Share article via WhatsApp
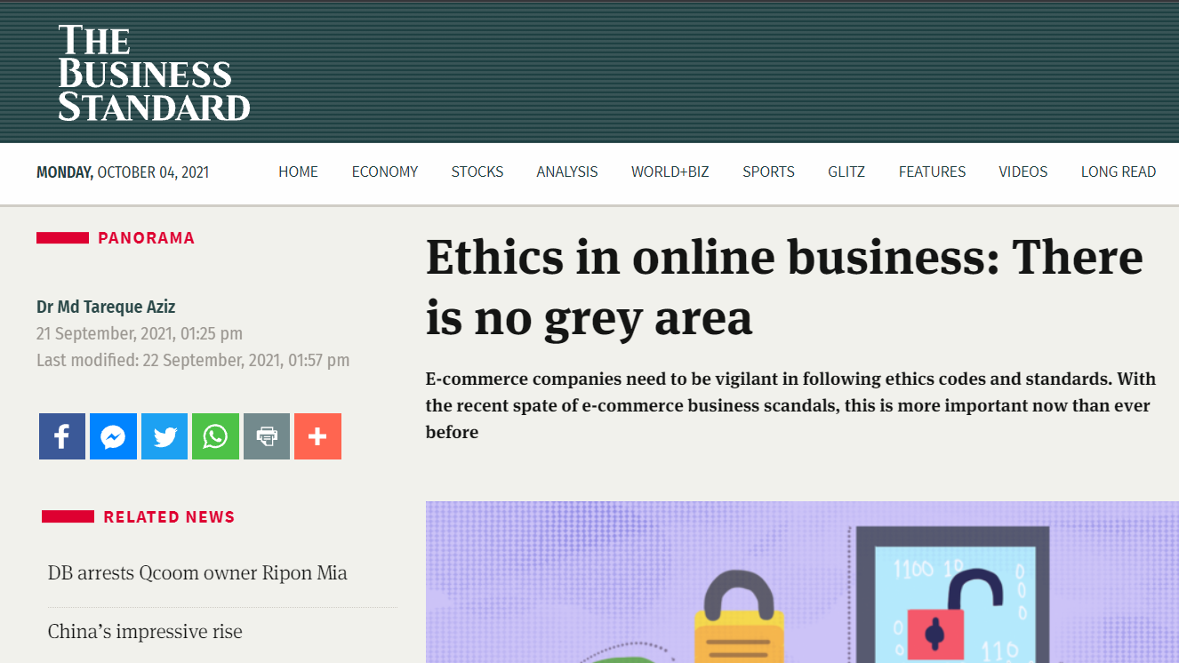This screenshot has width=1179, height=663. [x=215, y=436]
